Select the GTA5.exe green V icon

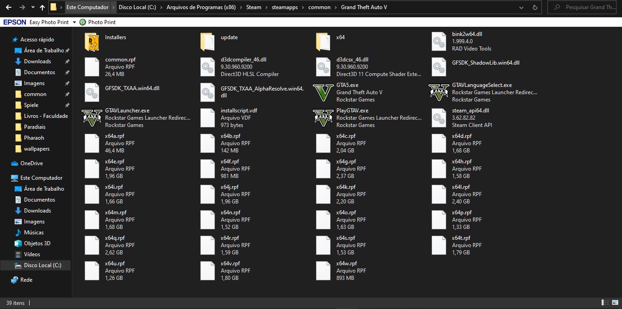pos(323,92)
